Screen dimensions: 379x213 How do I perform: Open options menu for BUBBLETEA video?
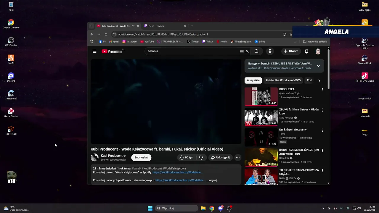(322, 90)
